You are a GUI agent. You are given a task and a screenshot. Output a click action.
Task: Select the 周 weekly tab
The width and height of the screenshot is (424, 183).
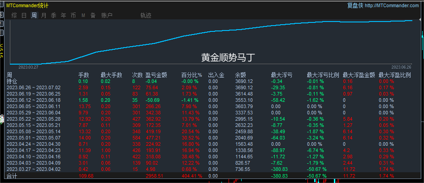click(x=34, y=15)
